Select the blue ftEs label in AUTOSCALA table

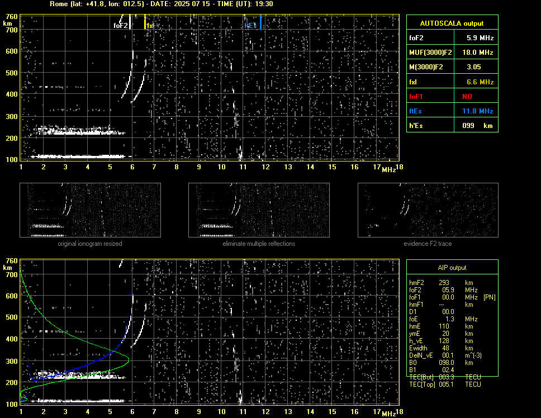click(x=415, y=111)
